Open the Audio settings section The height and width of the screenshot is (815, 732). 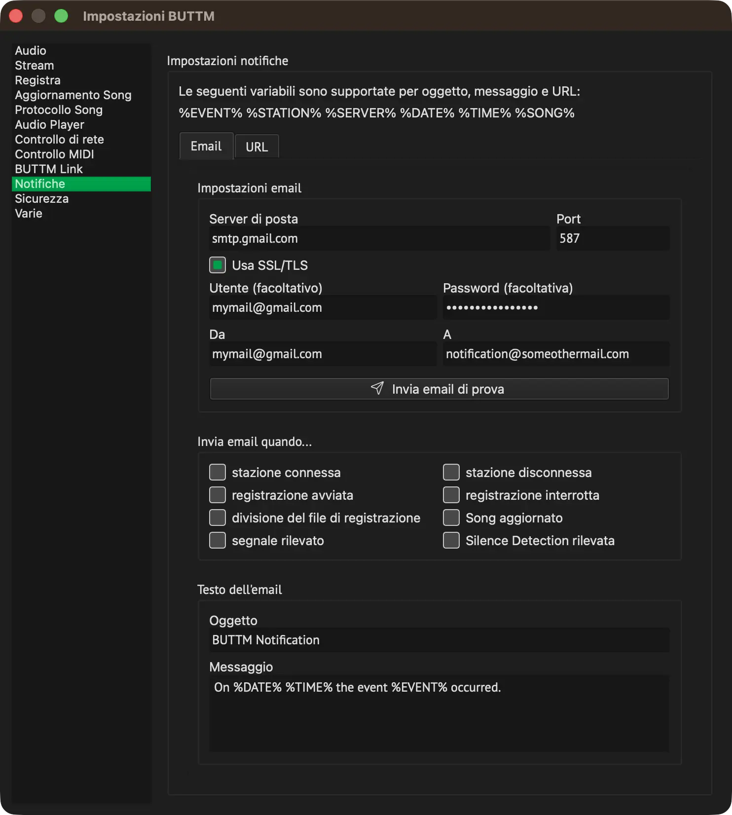click(81, 51)
